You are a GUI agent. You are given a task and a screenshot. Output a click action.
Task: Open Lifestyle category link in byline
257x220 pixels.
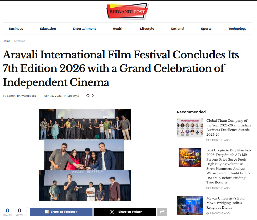click(73, 96)
